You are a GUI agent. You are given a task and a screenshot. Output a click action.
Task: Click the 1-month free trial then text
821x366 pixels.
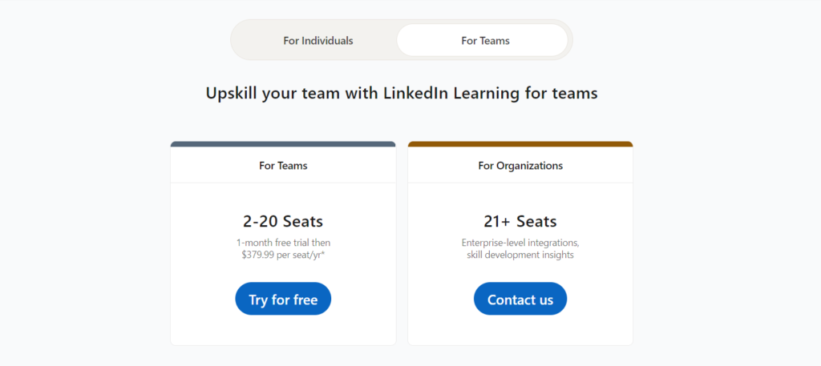tap(283, 243)
